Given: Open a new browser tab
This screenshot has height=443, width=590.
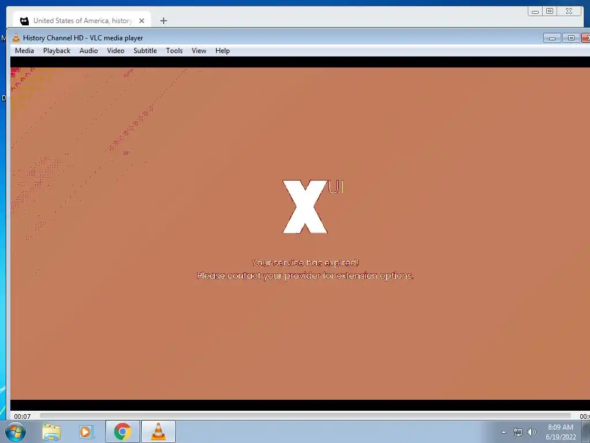Looking at the screenshot, I should 163,21.
